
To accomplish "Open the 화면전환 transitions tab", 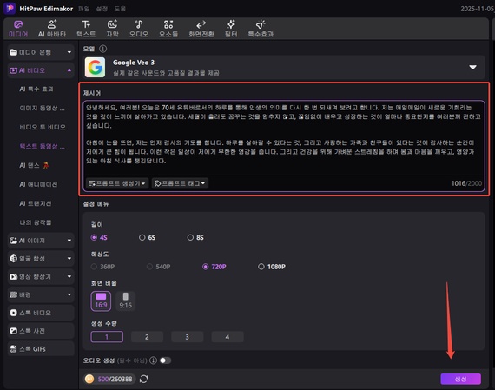I will 201,29.
